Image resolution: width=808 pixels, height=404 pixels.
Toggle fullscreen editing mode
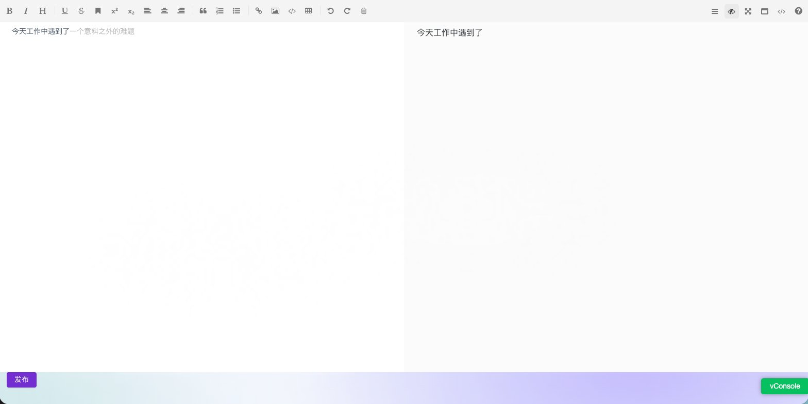click(x=748, y=11)
